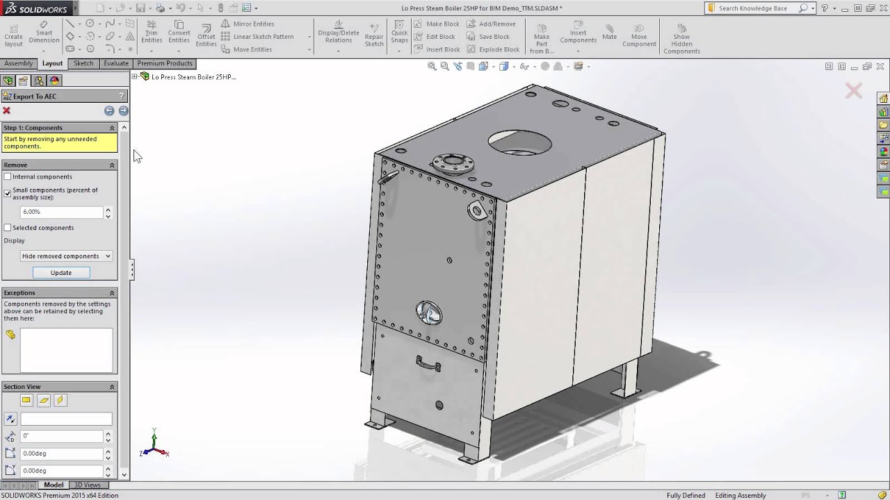The height and width of the screenshot is (500, 890).
Task: Select the vertical section plane icon
Action: click(60, 400)
